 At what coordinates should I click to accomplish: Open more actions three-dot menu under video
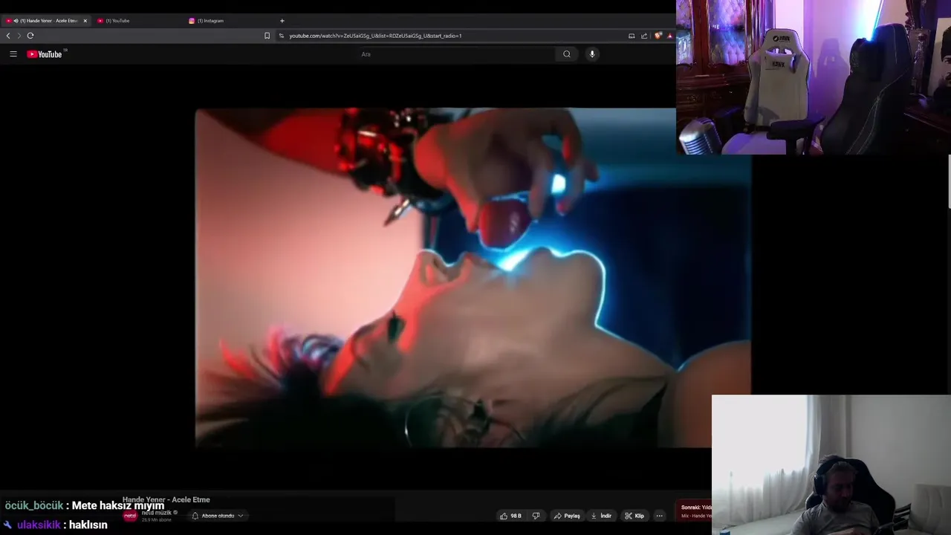click(x=659, y=516)
